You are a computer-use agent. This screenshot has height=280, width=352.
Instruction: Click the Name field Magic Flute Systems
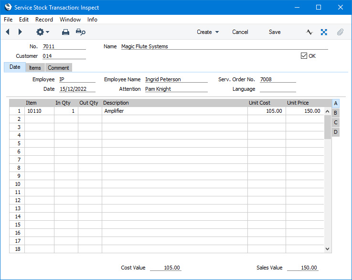(x=224, y=46)
